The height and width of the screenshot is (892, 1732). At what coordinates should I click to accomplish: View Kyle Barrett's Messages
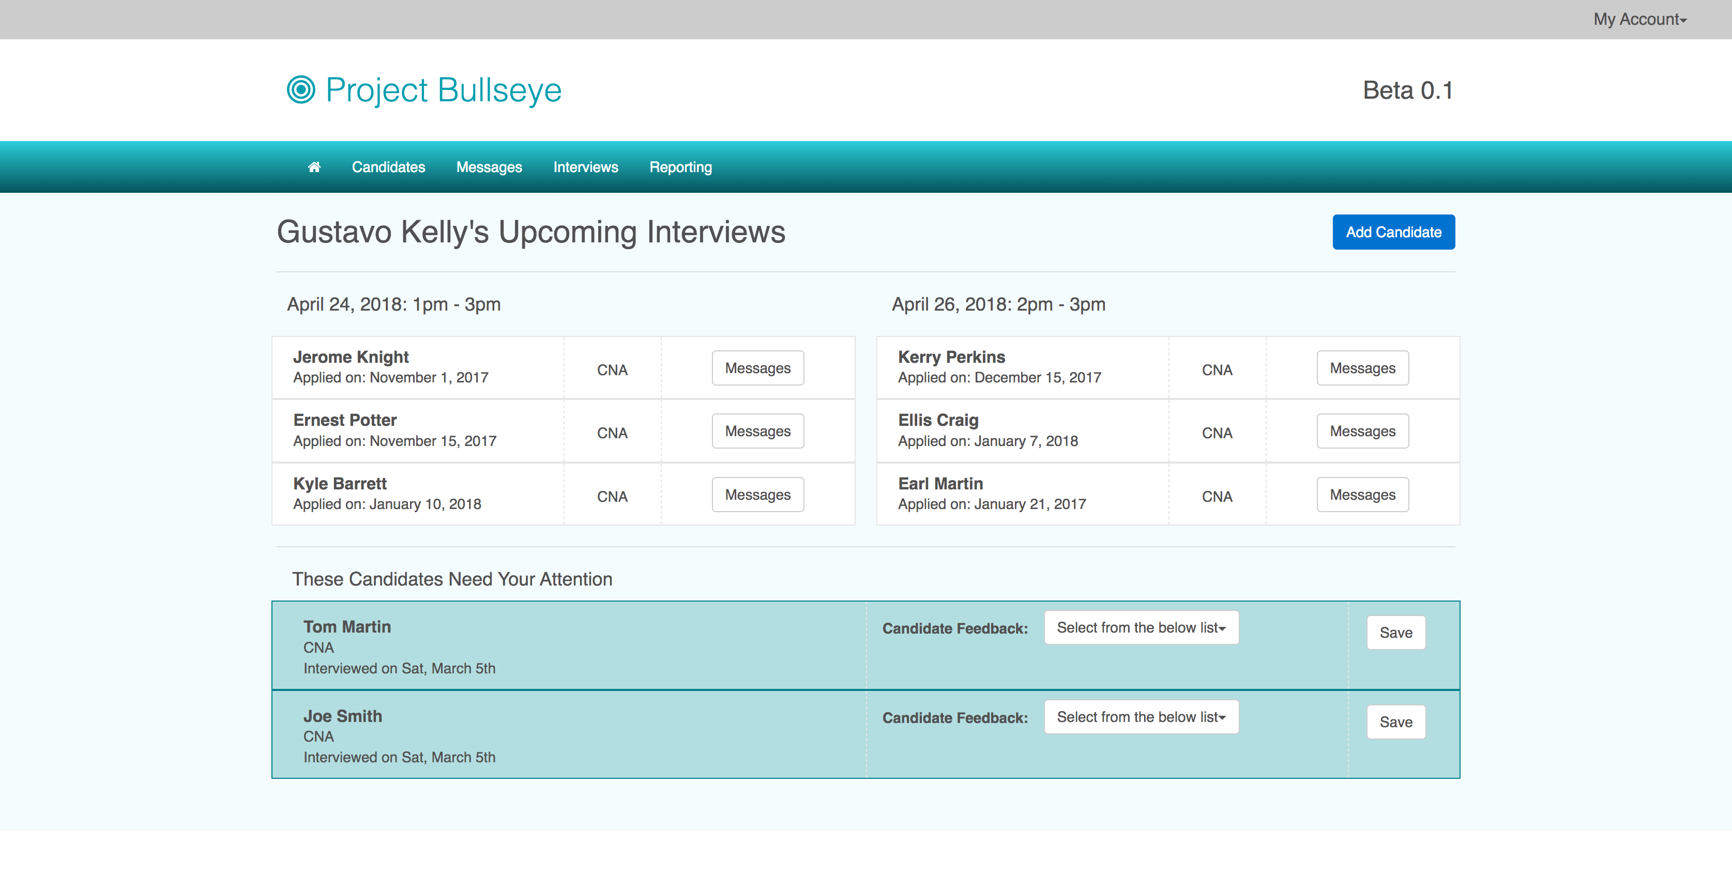757,495
